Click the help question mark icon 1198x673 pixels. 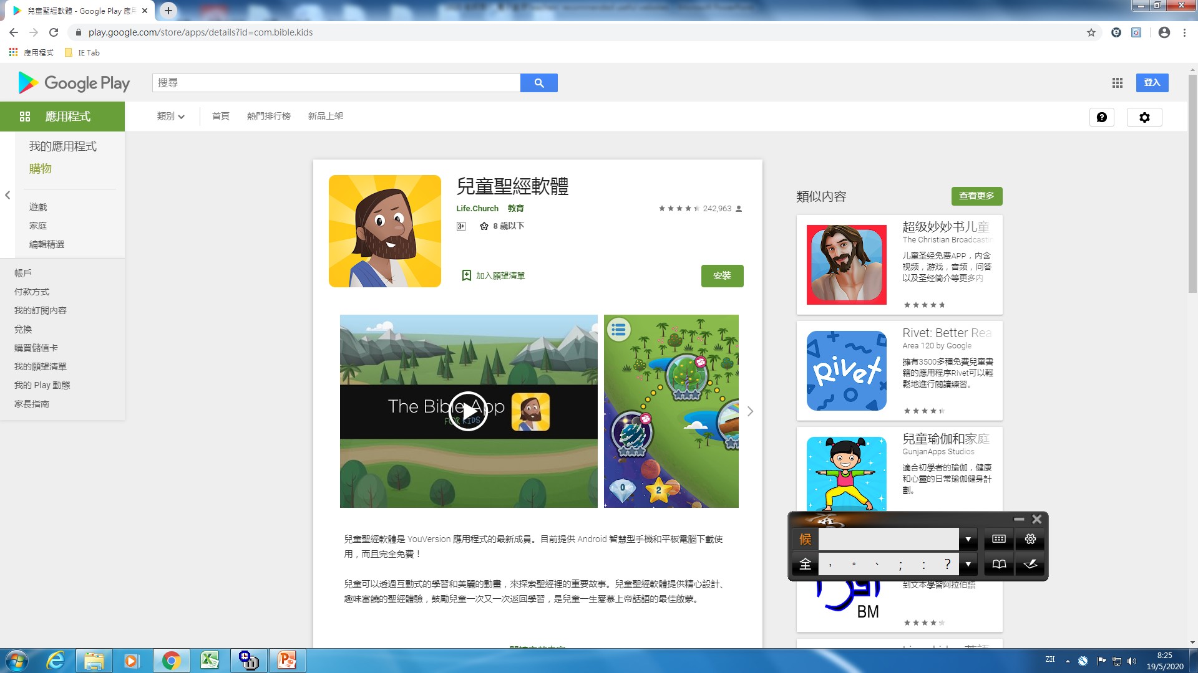point(1101,117)
